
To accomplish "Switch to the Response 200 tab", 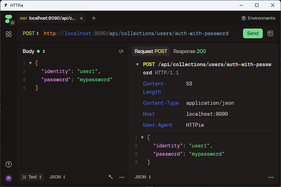I will coord(190,51).
